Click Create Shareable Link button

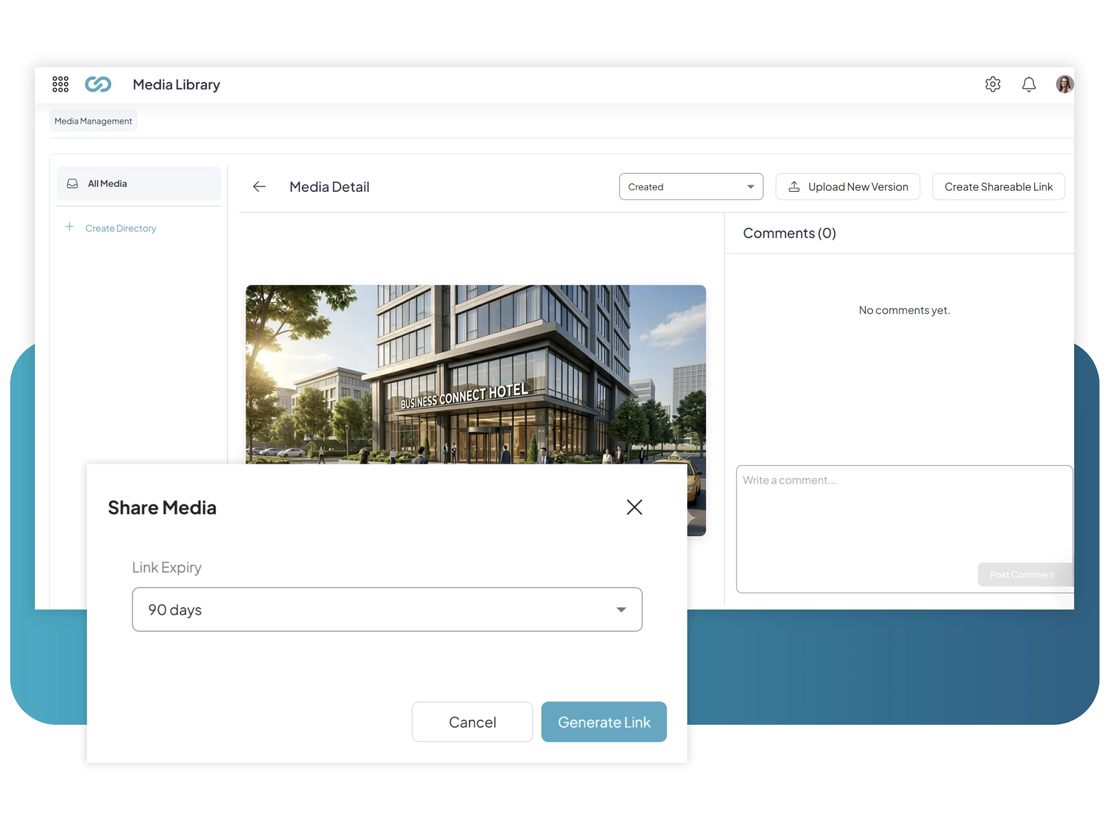click(x=998, y=187)
